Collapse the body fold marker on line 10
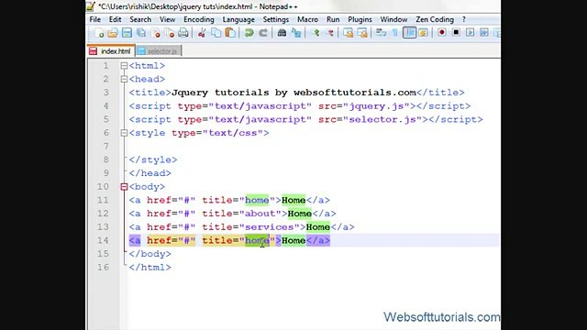 click(124, 187)
